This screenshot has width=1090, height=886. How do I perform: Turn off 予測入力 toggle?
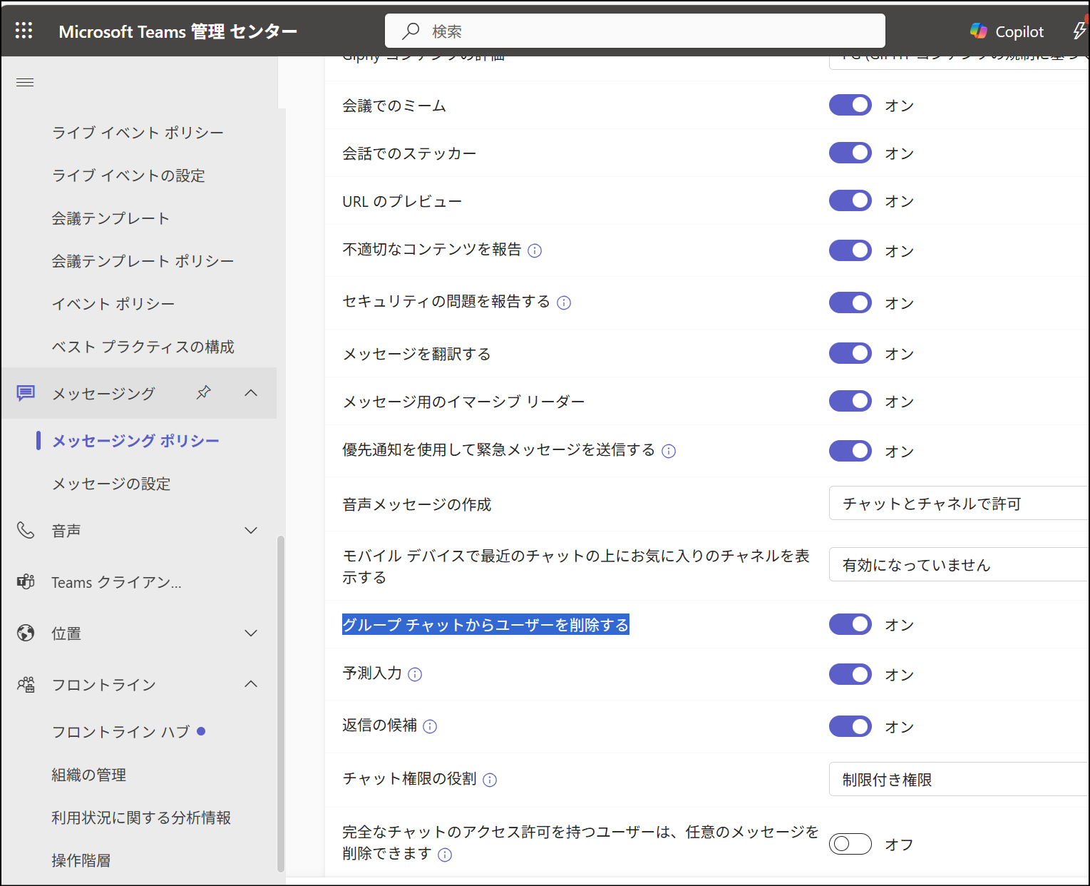coord(850,674)
